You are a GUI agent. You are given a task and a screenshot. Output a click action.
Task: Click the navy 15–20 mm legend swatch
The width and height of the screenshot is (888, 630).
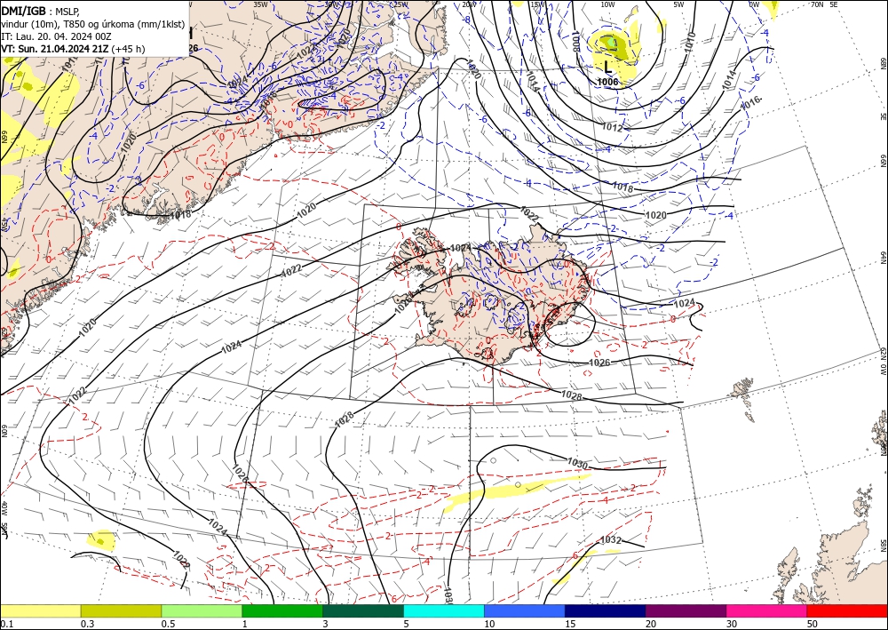coord(606,610)
